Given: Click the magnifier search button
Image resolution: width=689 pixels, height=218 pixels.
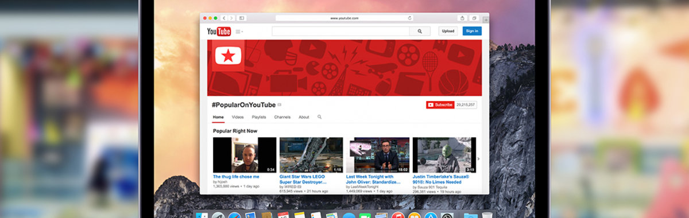Looking at the screenshot, I should pos(420,32).
